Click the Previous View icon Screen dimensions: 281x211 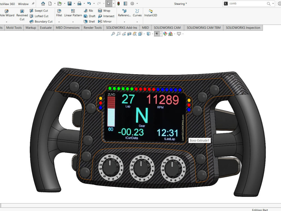coord(124,34)
